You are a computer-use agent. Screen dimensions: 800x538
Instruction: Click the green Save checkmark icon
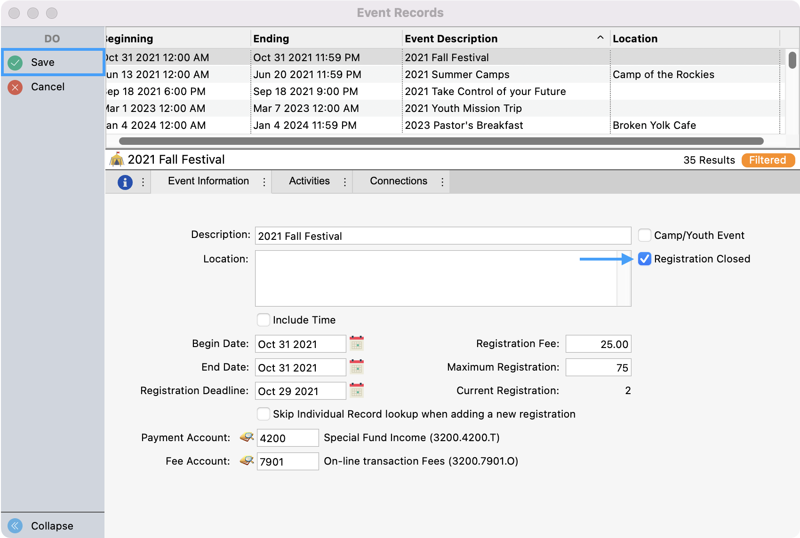15,63
